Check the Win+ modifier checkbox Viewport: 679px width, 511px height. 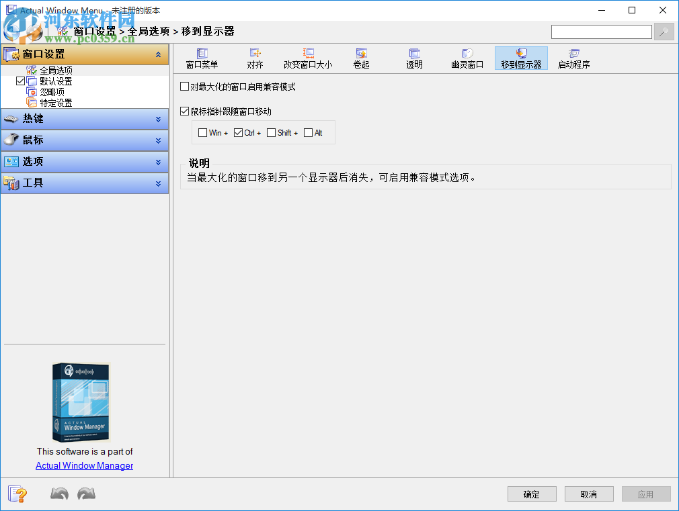[202, 132]
